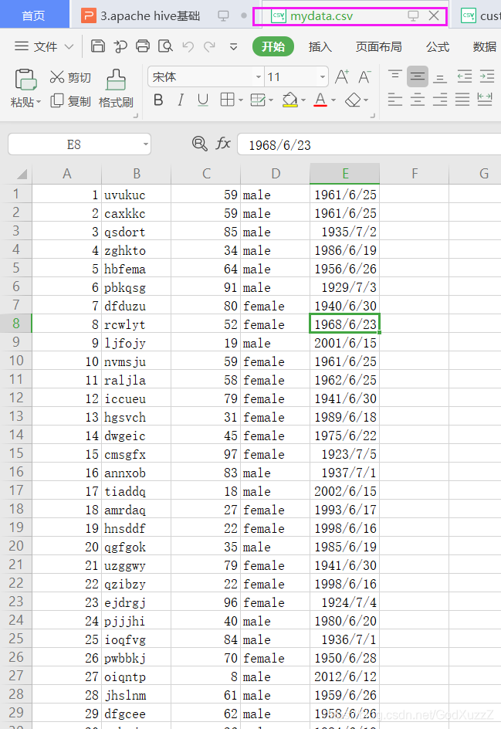Align text to vertical middle
Screen dimensions: 501x729
(x=418, y=76)
